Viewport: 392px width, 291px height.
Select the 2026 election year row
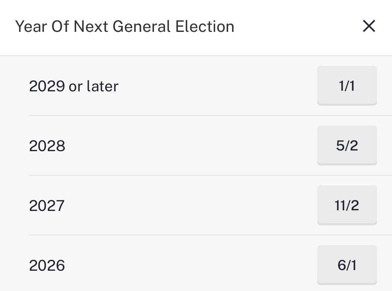210,263
